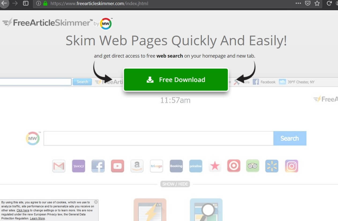The width and height of the screenshot is (338, 221).
Task: Click the MW logo beside main search box
Action: (x=33, y=138)
